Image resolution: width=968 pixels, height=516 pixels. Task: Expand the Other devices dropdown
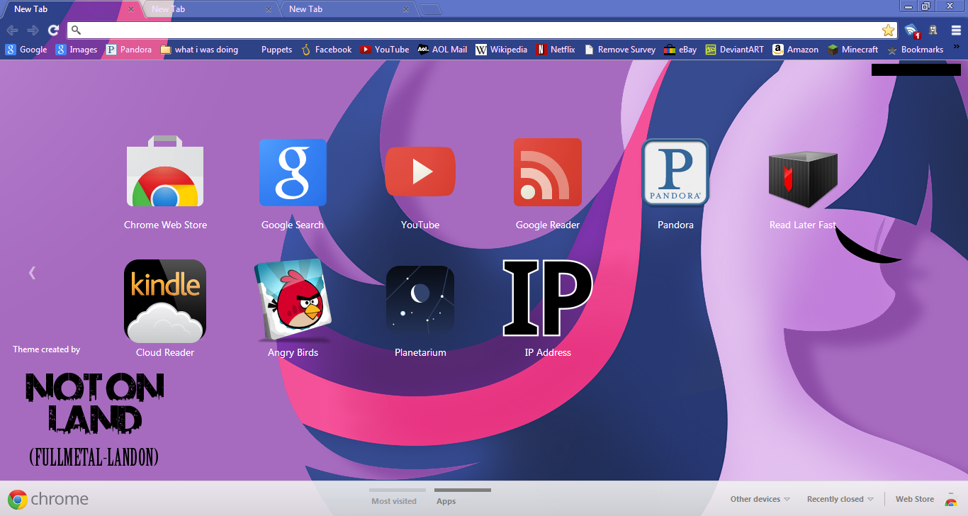759,499
